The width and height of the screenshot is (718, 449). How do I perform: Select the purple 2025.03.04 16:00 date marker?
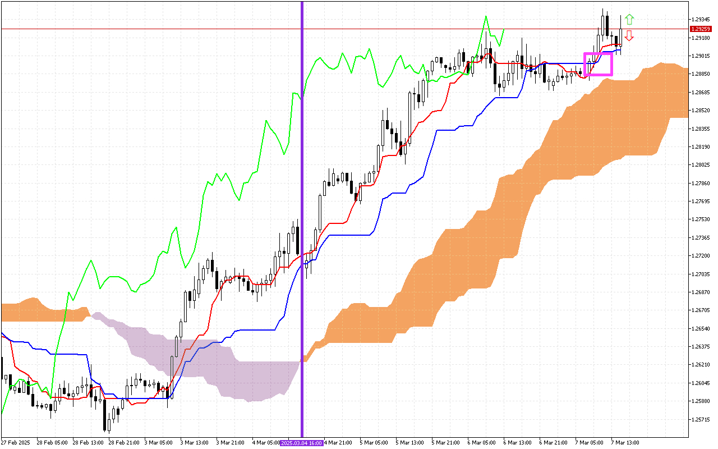pos(301,443)
